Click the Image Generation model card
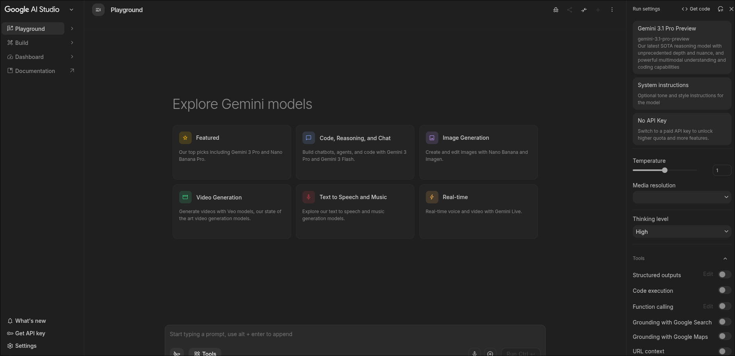The width and height of the screenshot is (735, 356). pyautogui.click(x=478, y=152)
